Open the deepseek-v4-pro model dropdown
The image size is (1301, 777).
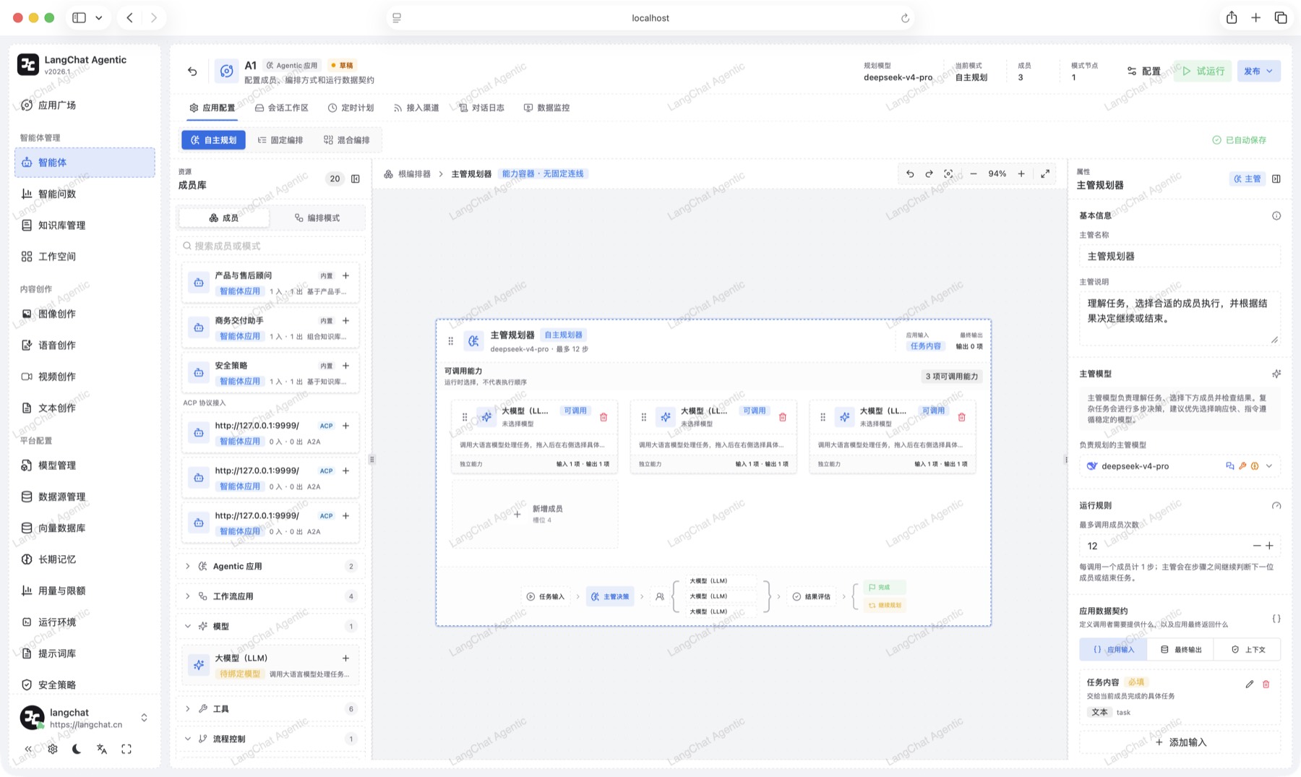(x=1180, y=466)
